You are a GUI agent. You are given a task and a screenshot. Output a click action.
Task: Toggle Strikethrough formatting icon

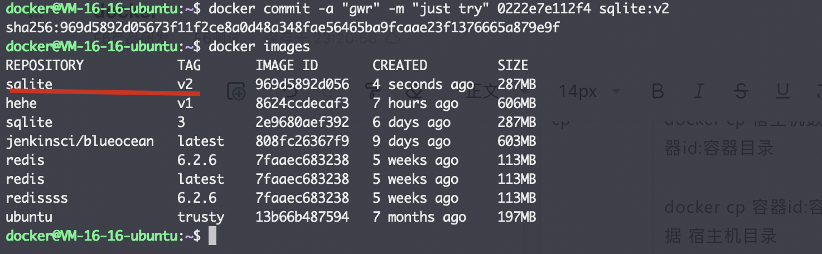coord(741,91)
